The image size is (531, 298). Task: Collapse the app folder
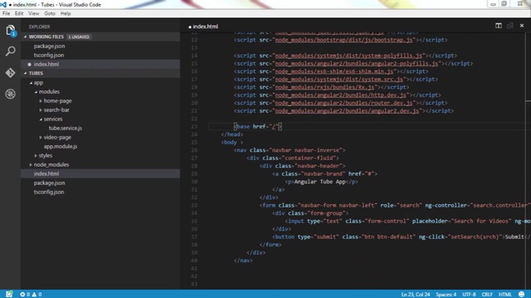[x=31, y=82]
